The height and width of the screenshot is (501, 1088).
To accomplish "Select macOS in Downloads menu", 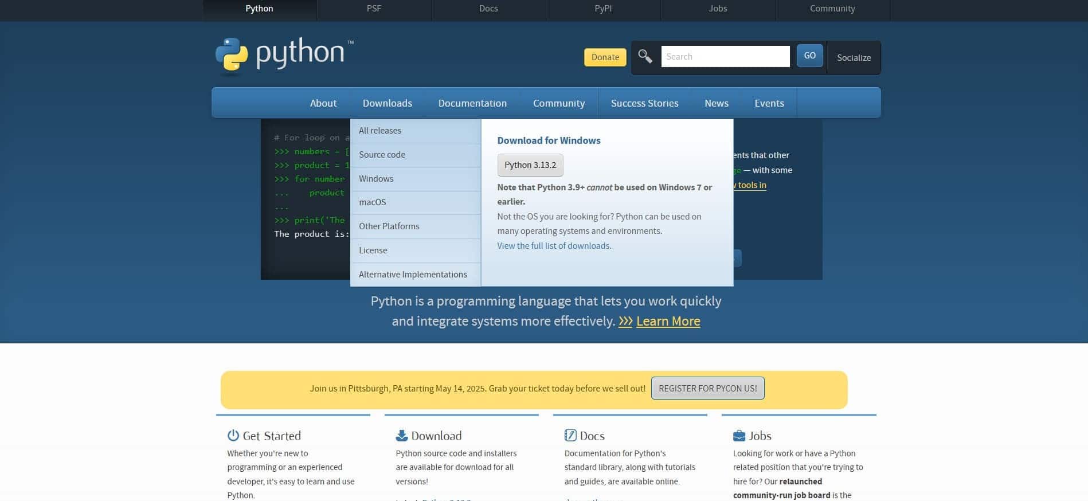I will [x=416, y=202].
